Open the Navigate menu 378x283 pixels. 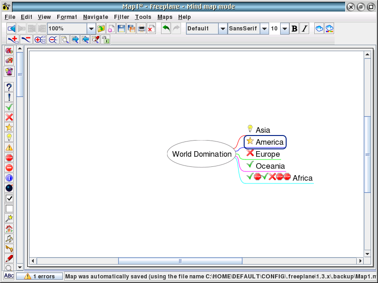[96, 17]
